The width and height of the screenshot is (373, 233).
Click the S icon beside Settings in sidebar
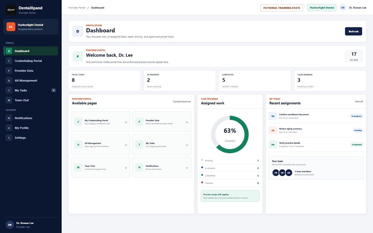[9, 138]
